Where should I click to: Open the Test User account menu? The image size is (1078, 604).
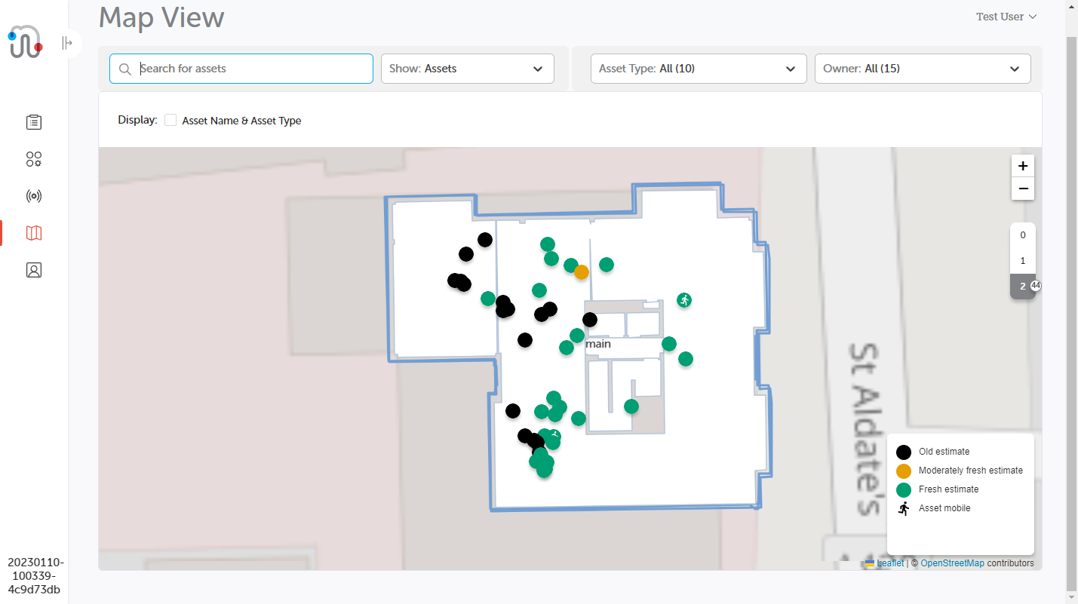pyautogui.click(x=1006, y=17)
